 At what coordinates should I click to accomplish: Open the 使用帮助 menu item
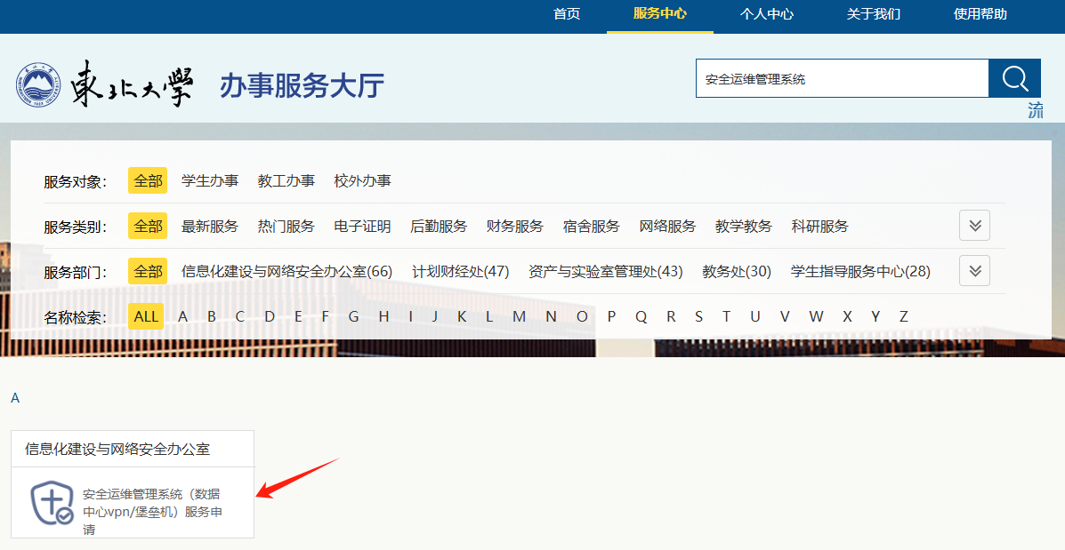point(980,14)
